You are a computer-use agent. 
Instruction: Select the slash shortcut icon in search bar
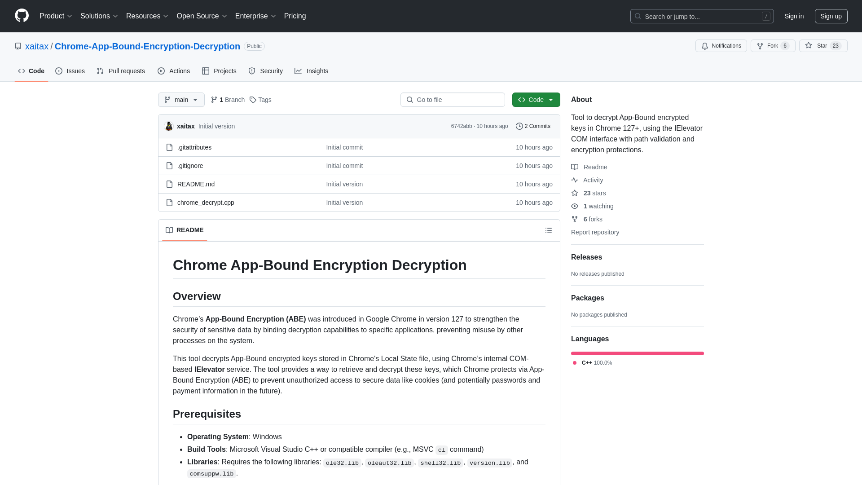(766, 16)
